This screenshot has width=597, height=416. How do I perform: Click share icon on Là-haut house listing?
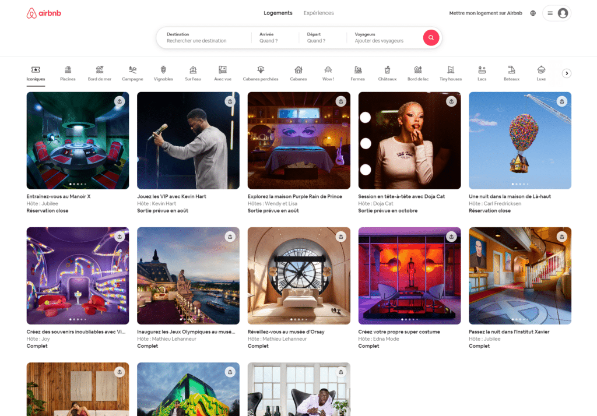(x=561, y=101)
